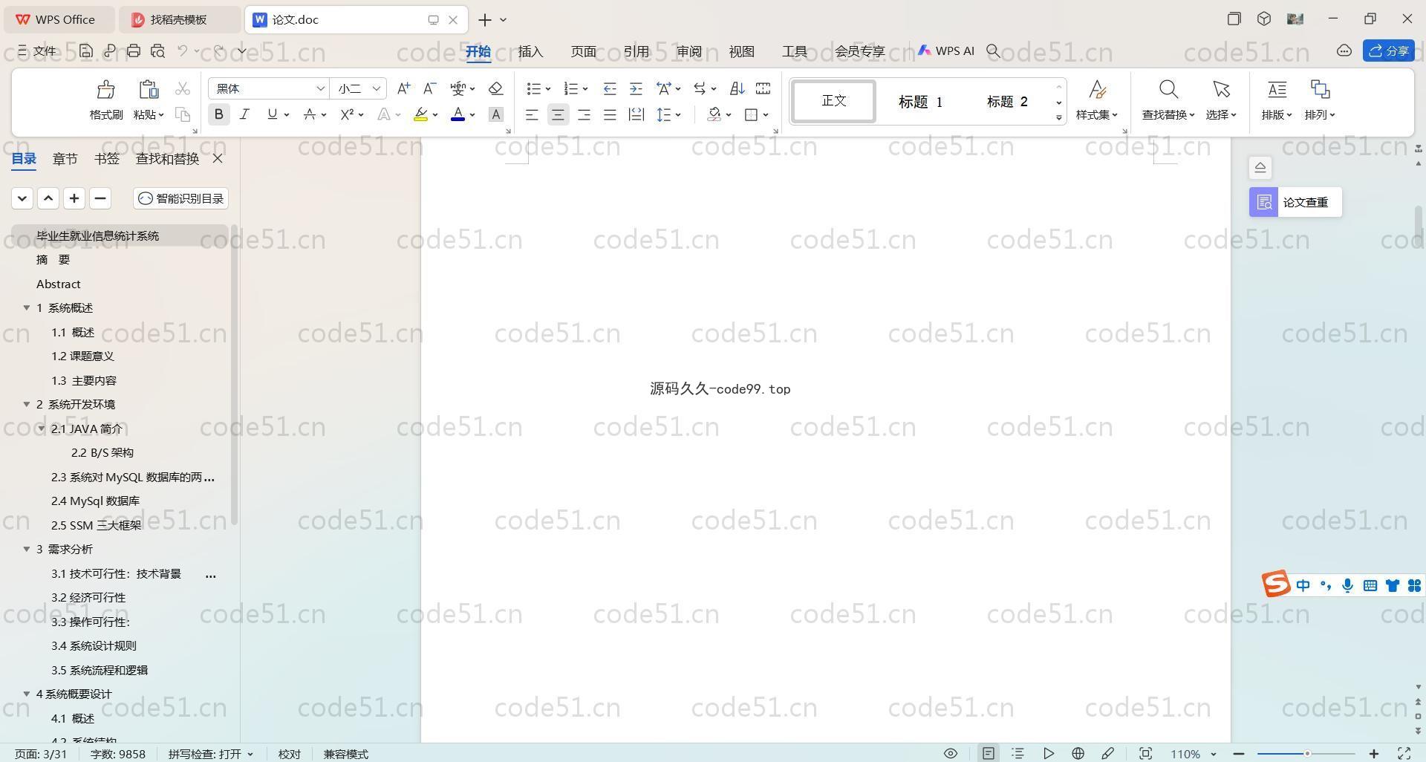The image size is (1426, 762).
Task: Justify paragraph text
Action: (x=610, y=114)
